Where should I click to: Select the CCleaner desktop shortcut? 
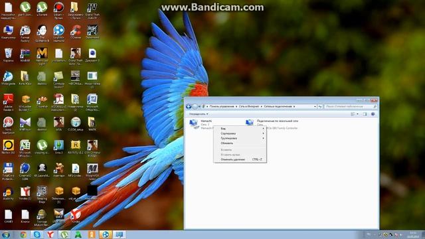(x=76, y=32)
